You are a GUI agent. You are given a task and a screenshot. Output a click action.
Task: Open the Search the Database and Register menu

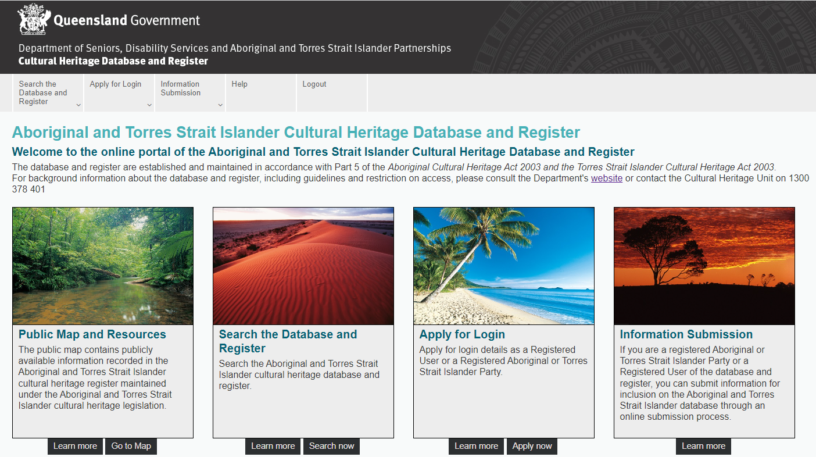click(48, 92)
